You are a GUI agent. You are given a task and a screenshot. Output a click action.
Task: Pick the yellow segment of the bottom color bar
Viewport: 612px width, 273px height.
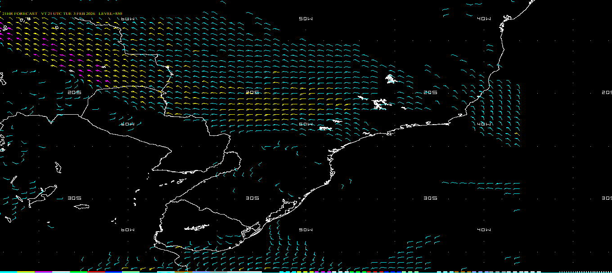(x=26, y=272)
